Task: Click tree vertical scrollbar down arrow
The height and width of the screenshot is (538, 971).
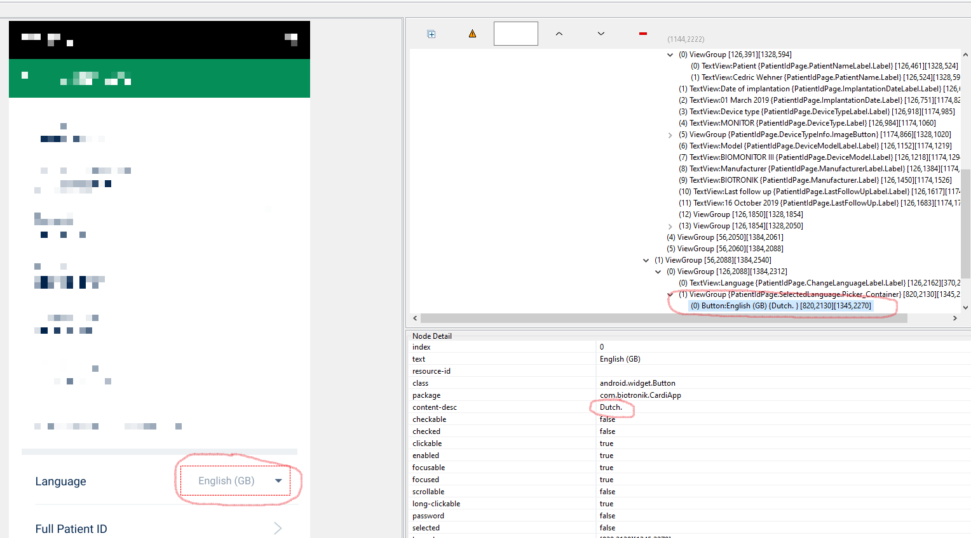Action: click(966, 307)
